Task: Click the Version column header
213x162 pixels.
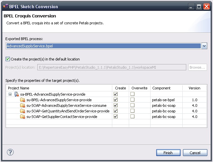Action: (194, 88)
